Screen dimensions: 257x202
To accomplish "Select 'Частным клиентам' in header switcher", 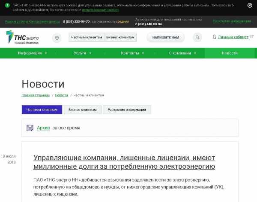I will (x=86, y=38).
